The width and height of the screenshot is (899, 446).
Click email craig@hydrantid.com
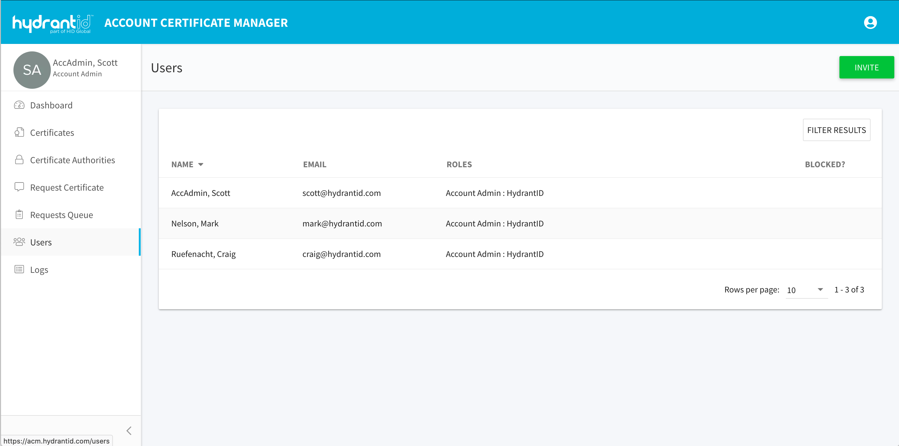tap(341, 254)
